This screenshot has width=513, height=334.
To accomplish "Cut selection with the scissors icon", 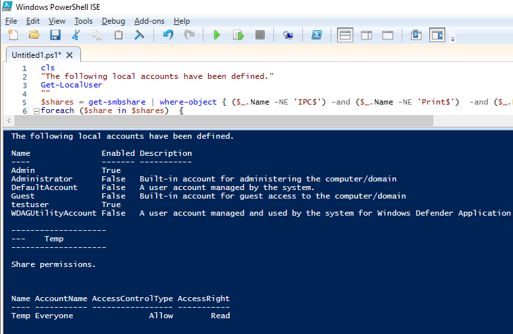I will pyautogui.click(x=76, y=35).
